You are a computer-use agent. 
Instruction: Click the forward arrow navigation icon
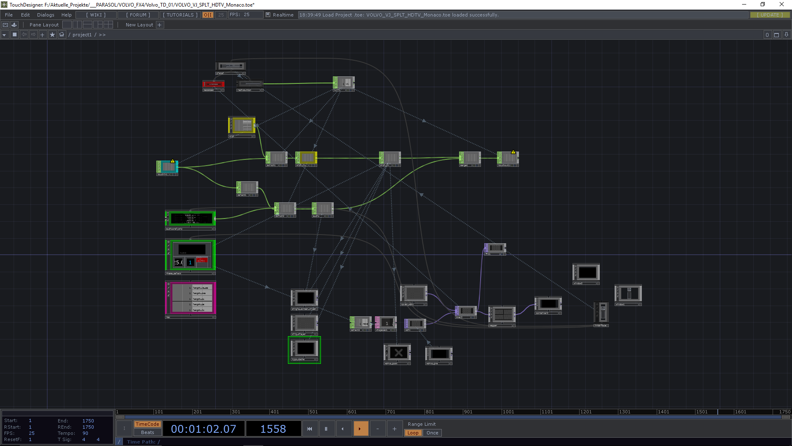click(x=33, y=35)
